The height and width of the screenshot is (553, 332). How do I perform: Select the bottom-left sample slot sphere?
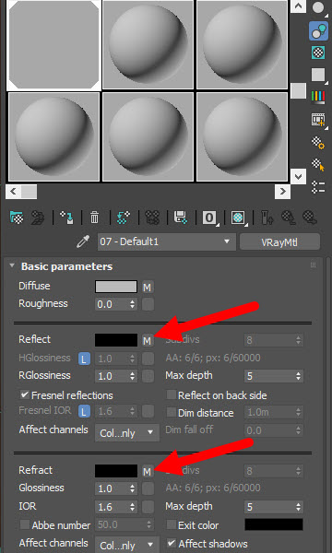click(x=53, y=136)
